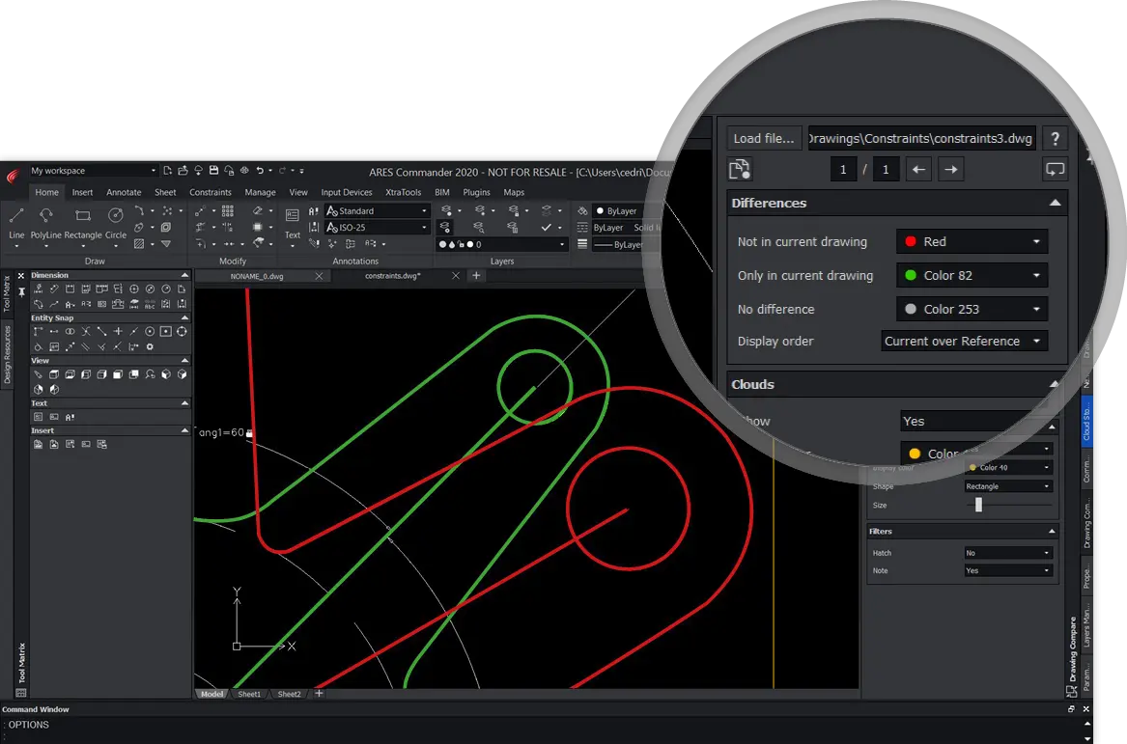Click the first icon in Insert palette

[38, 444]
